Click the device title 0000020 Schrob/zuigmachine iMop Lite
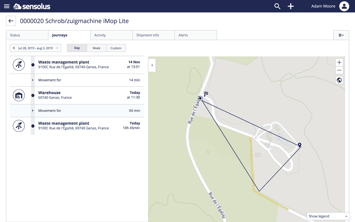This screenshot has height=222, width=355. pyautogui.click(x=74, y=21)
